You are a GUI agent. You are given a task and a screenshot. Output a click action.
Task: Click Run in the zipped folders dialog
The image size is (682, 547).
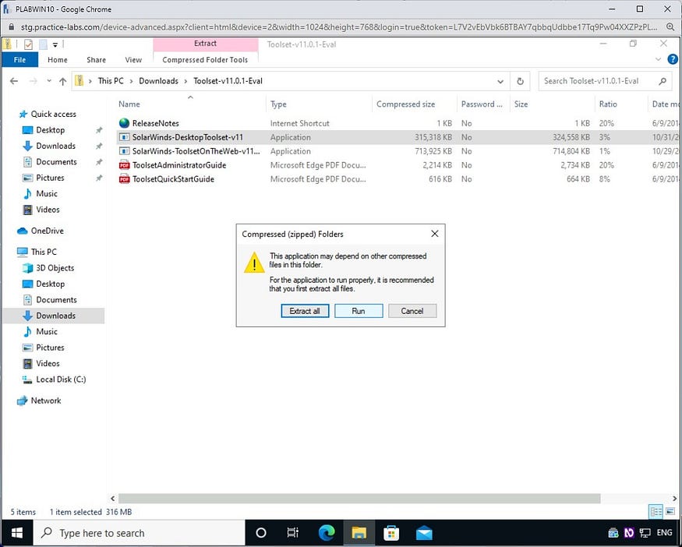(359, 311)
